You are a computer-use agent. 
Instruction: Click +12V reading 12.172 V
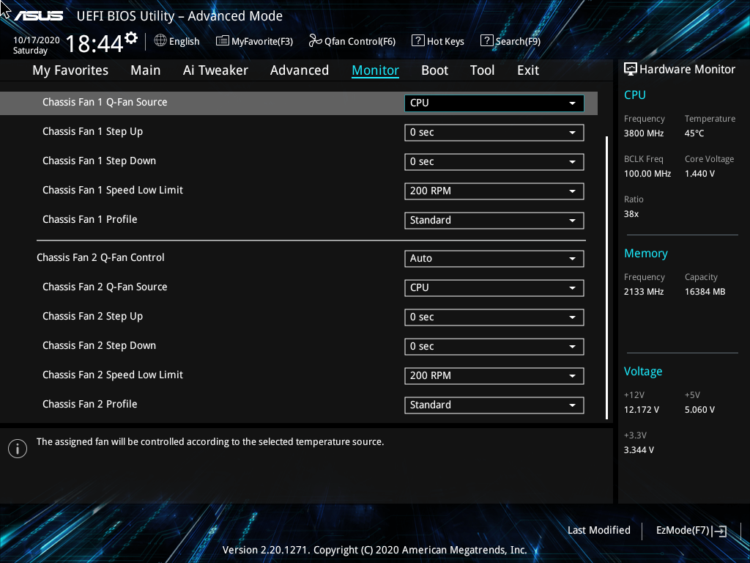tap(642, 410)
